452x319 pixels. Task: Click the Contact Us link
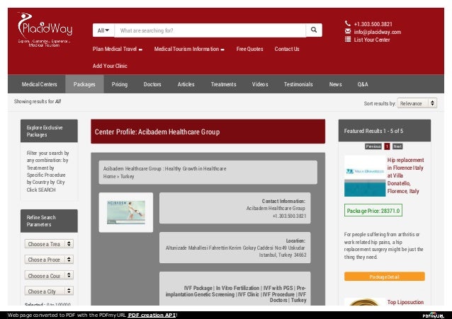tap(287, 49)
